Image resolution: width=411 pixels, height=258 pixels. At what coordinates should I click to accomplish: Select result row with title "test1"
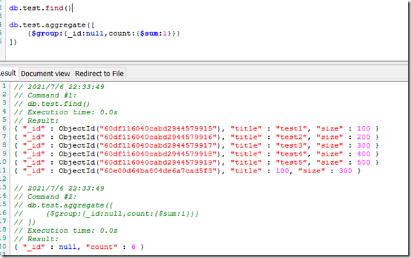tap(197, 129)
